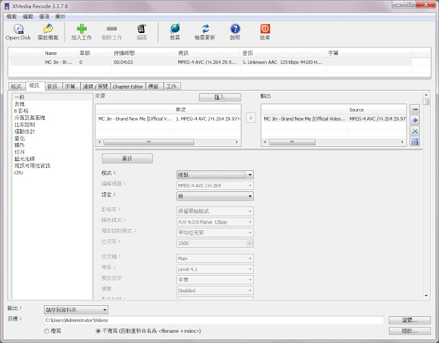
Task: Open the profile dropdown showing Main
Action: click(215, 259)
